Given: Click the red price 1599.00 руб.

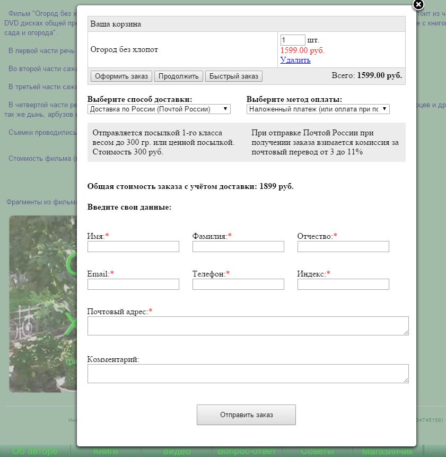Looking at the screenshot, I should point(302,50).
